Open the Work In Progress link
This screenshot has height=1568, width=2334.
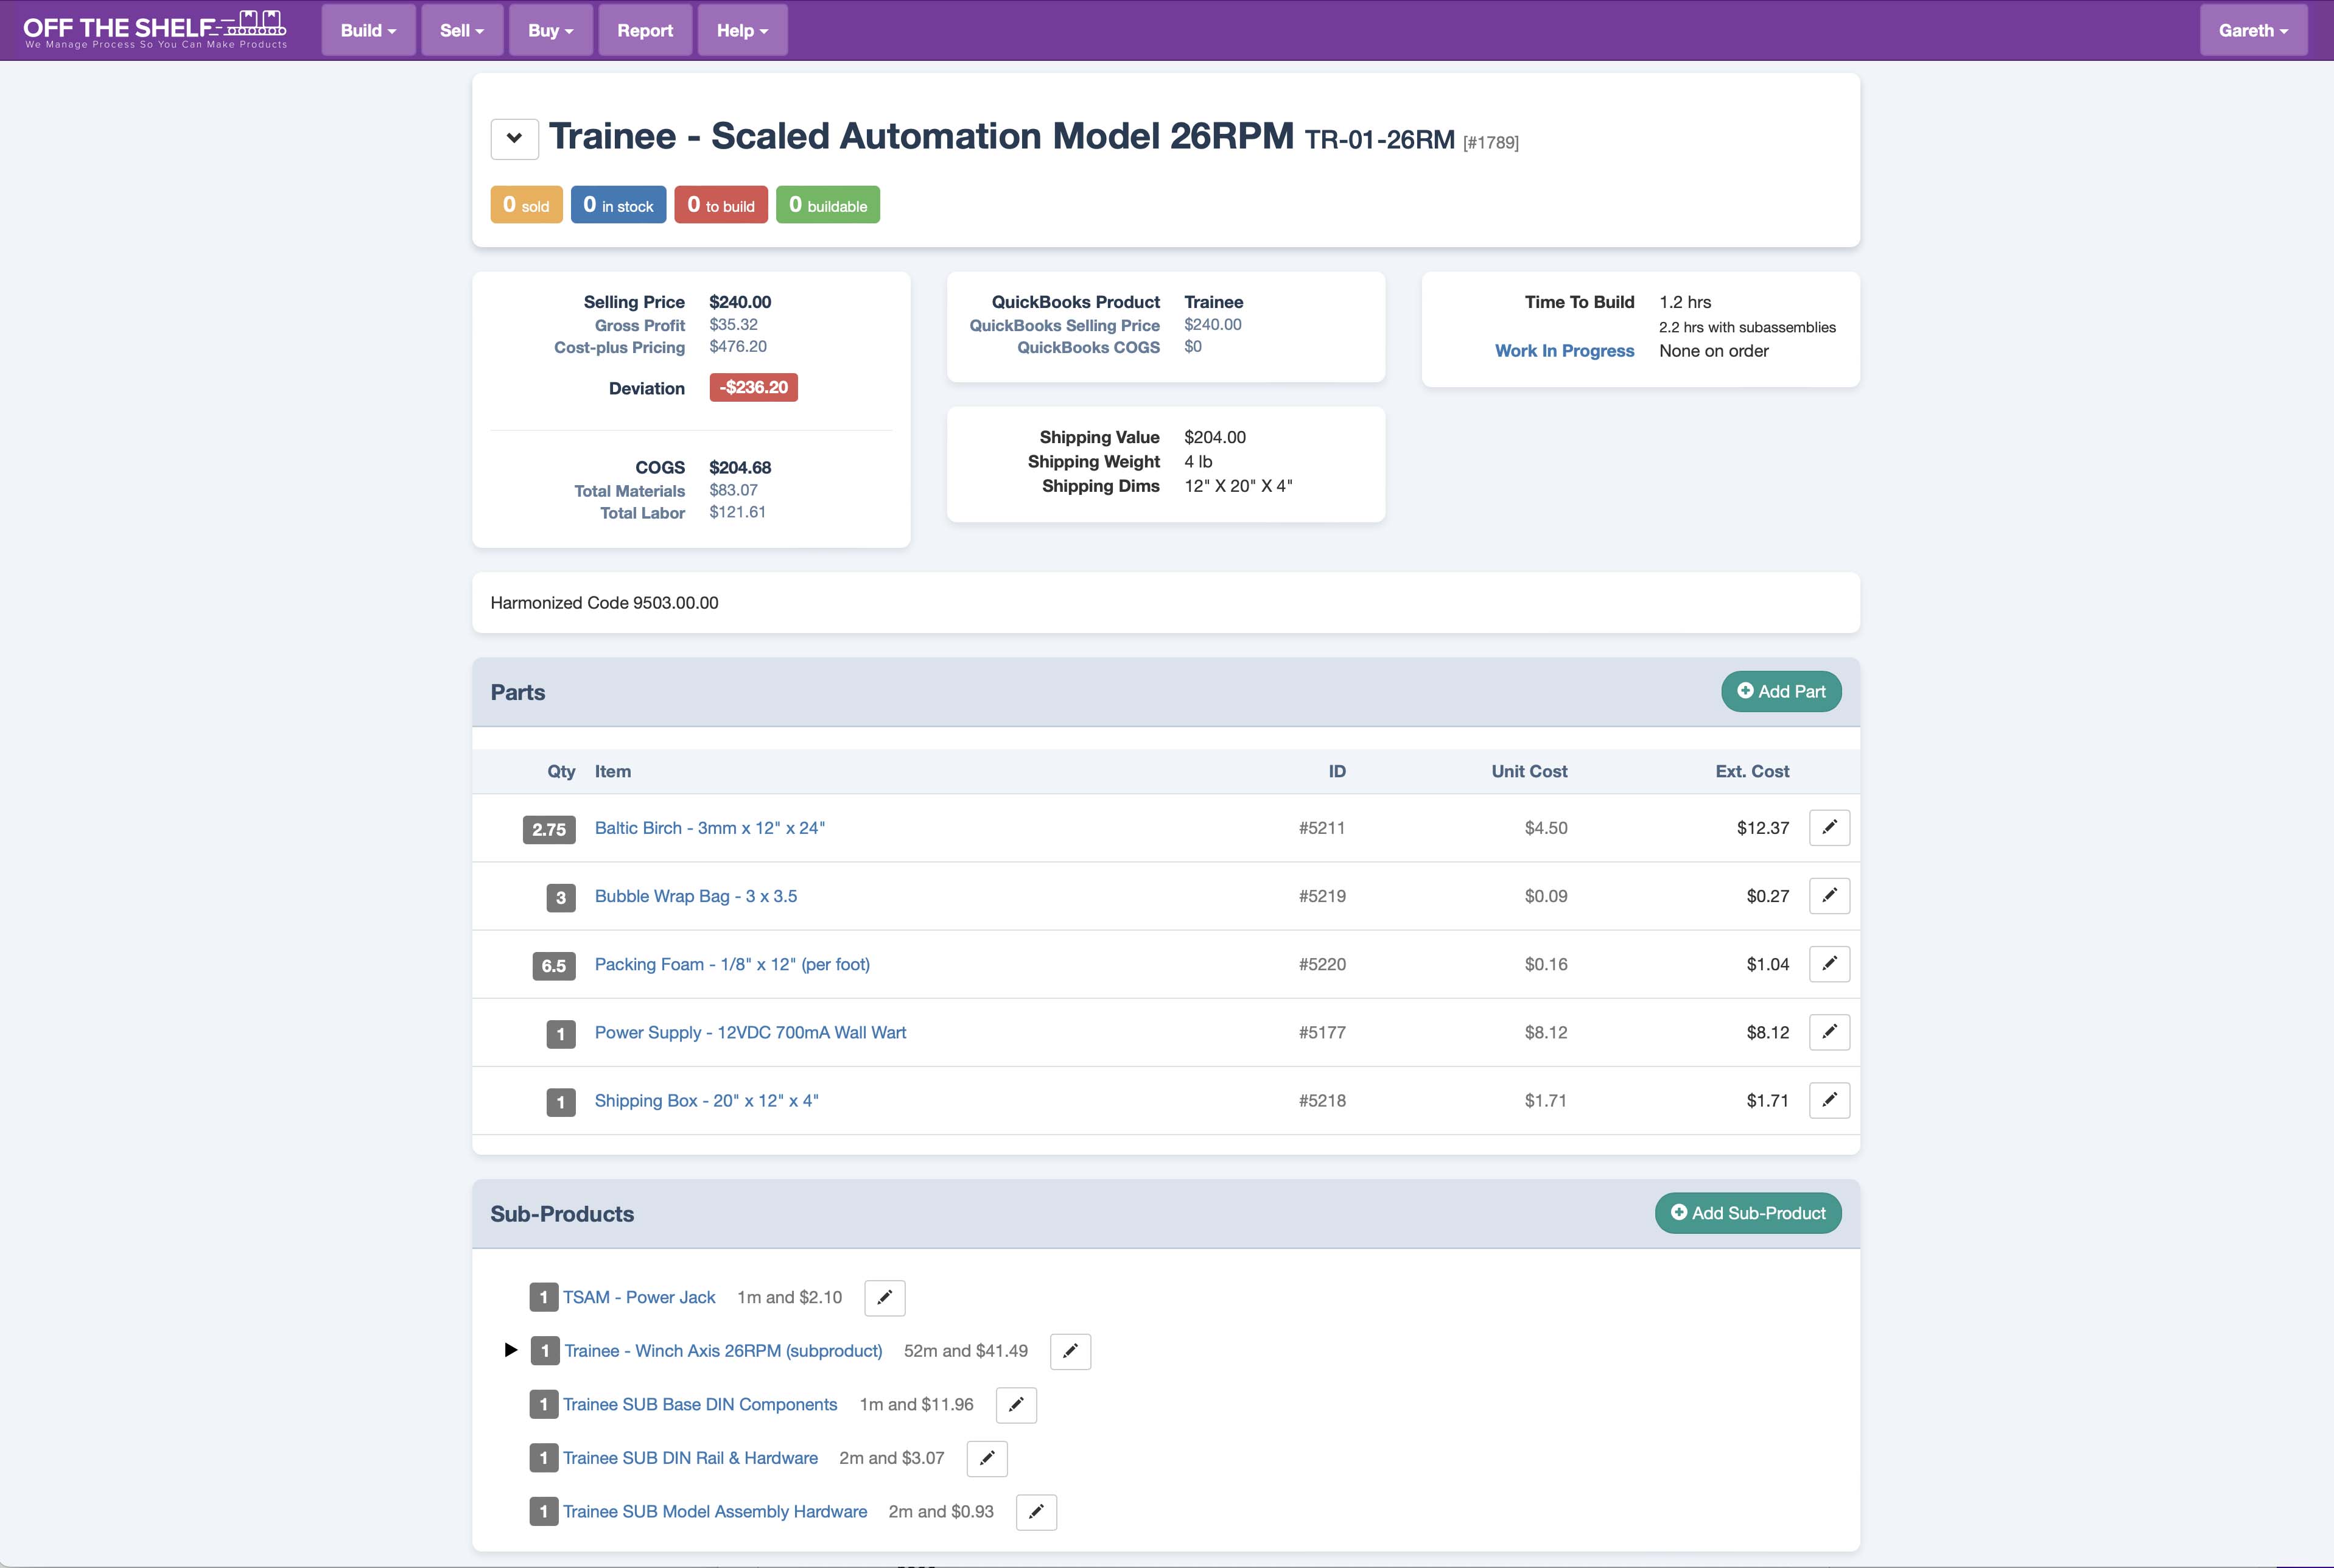tap(1564, 351)
